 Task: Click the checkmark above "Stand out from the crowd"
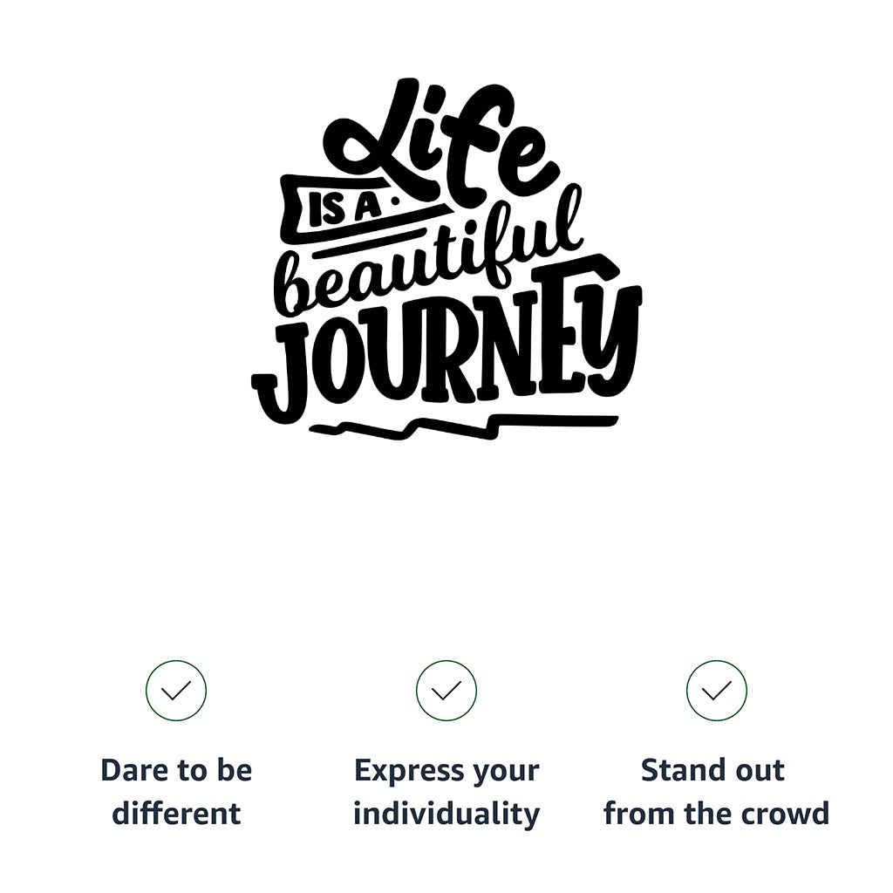[x=716, y=691]
